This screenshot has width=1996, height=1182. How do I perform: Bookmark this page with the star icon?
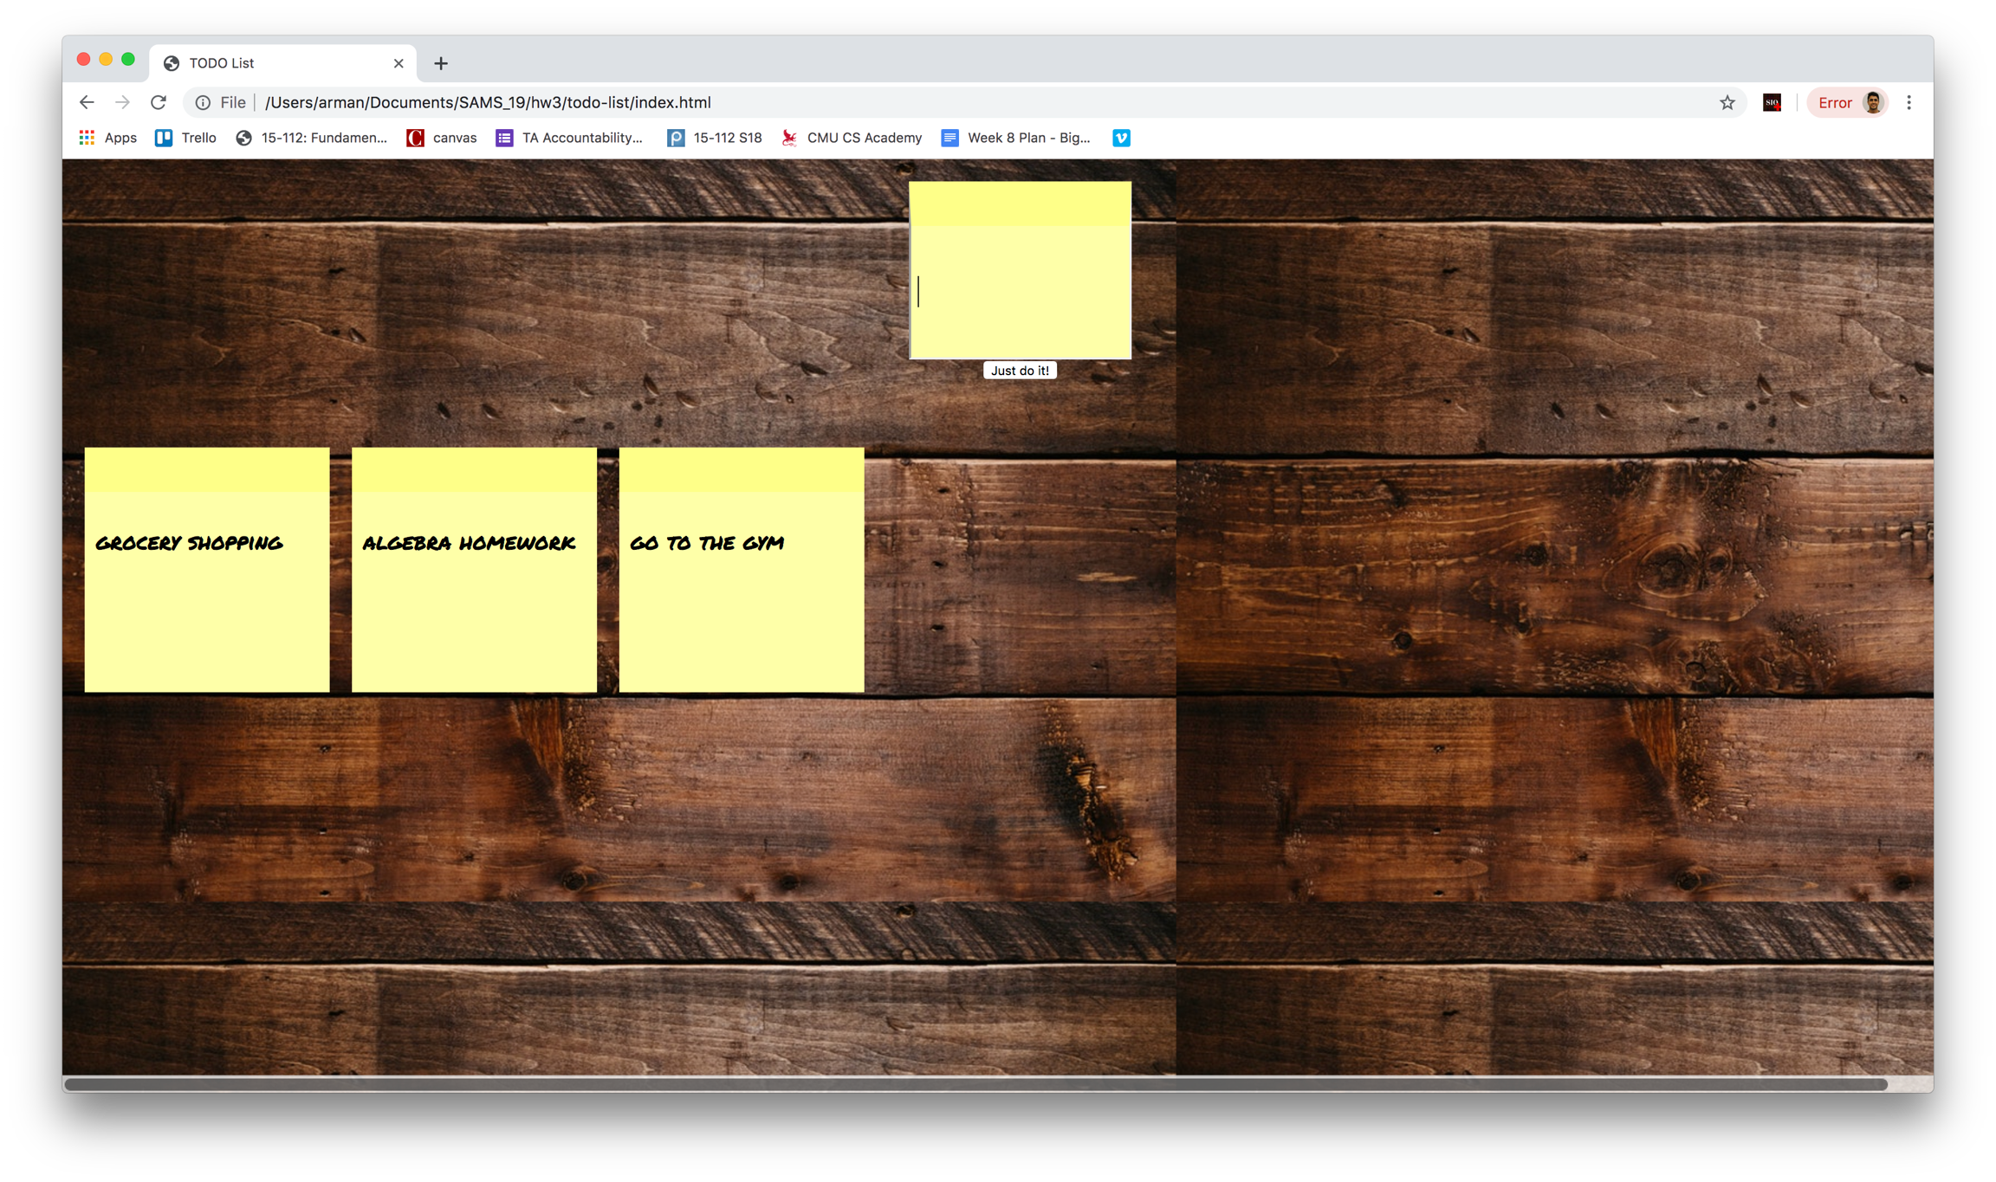point(1727,102)
